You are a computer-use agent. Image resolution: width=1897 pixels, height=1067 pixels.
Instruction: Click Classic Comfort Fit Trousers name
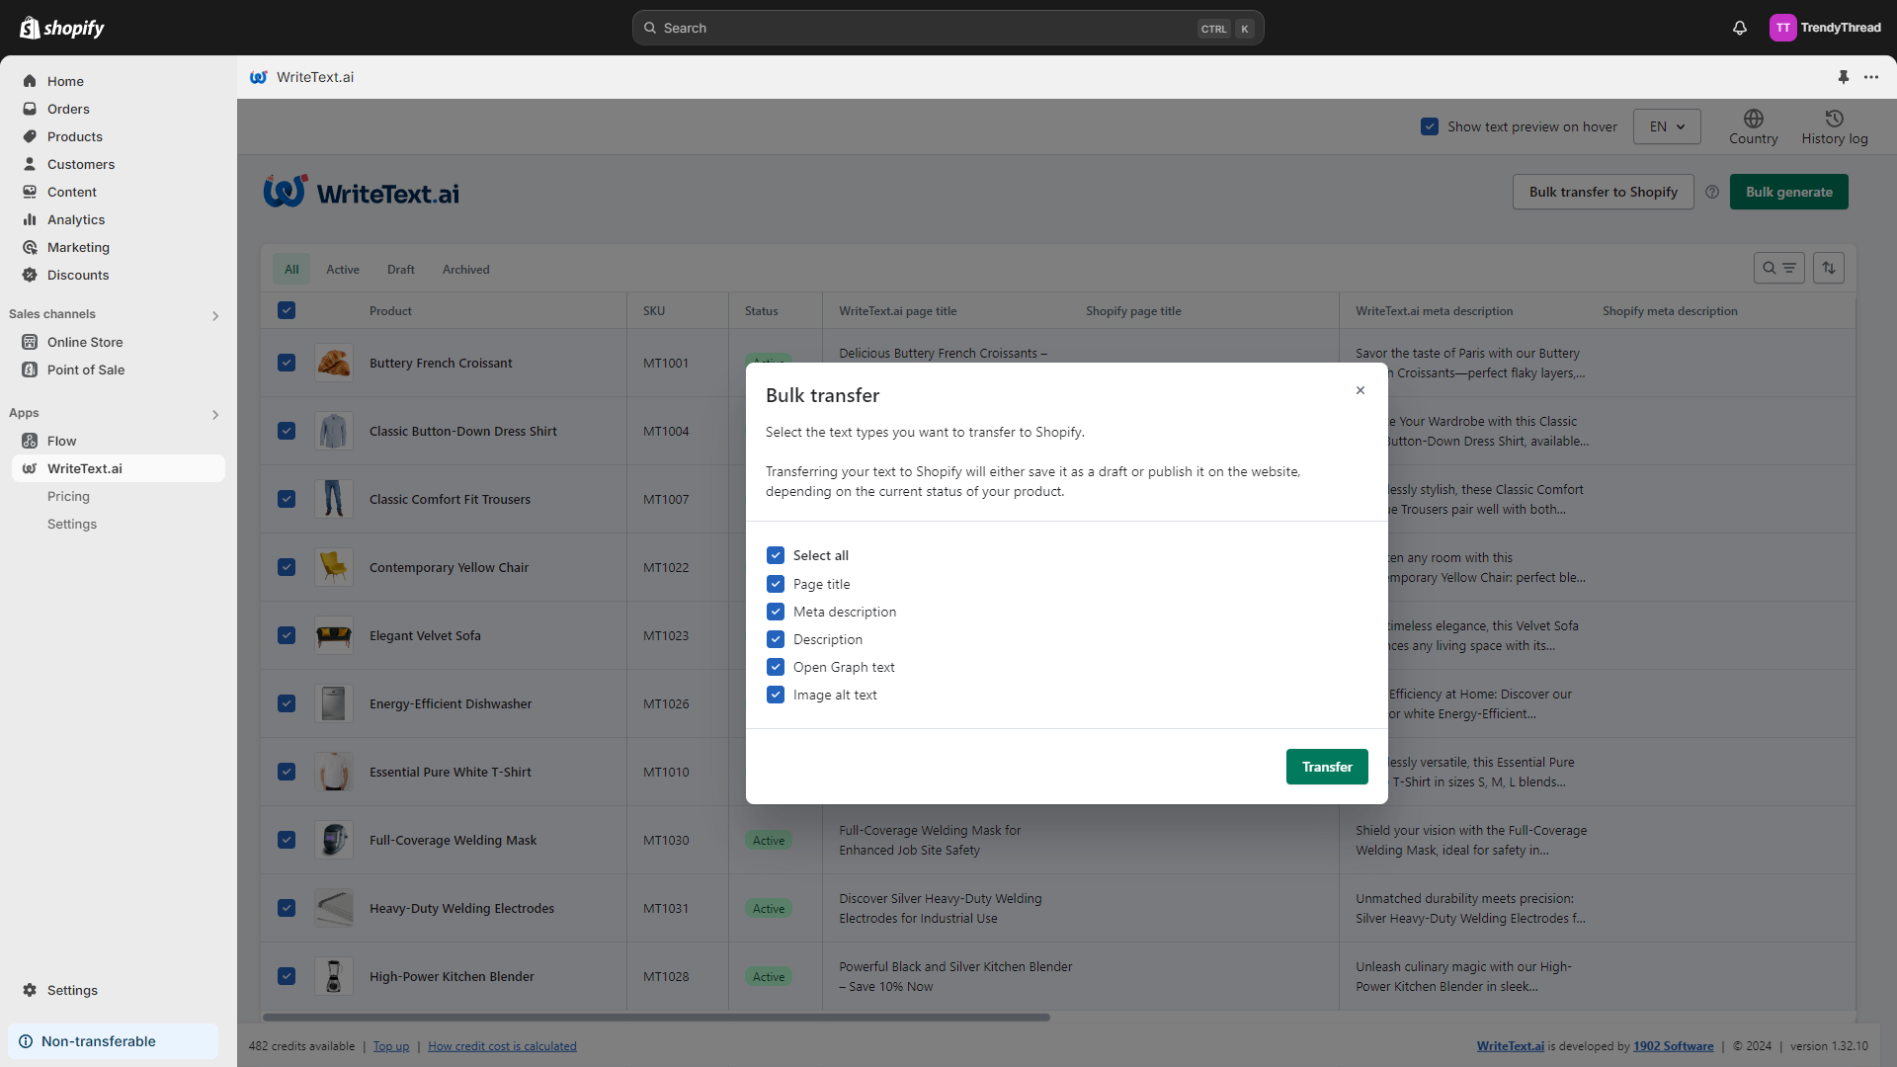point(450,499)
